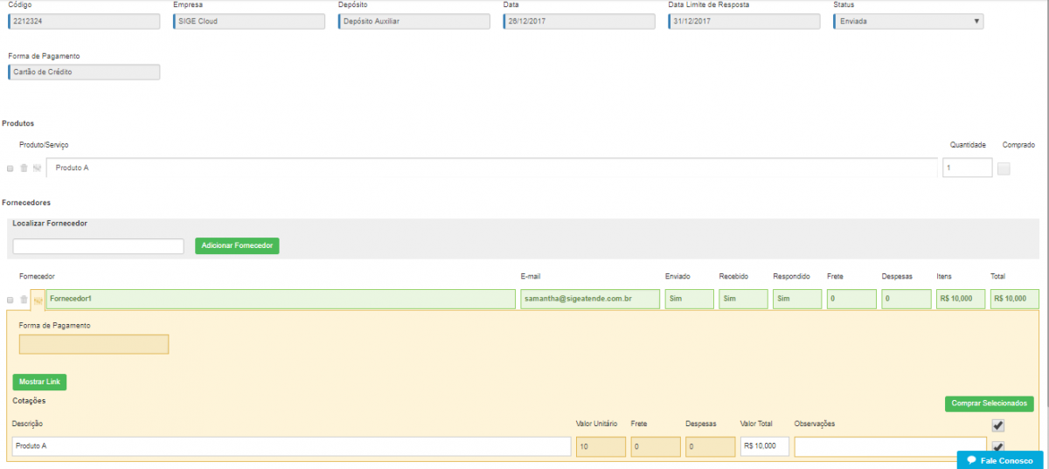Click the Código field with 2212324
This screenshot has height=469, width=1049.
coord(84,21)
